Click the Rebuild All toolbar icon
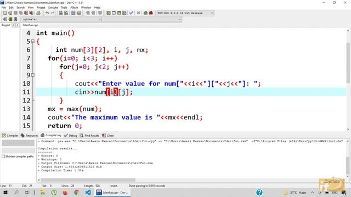 124,13
